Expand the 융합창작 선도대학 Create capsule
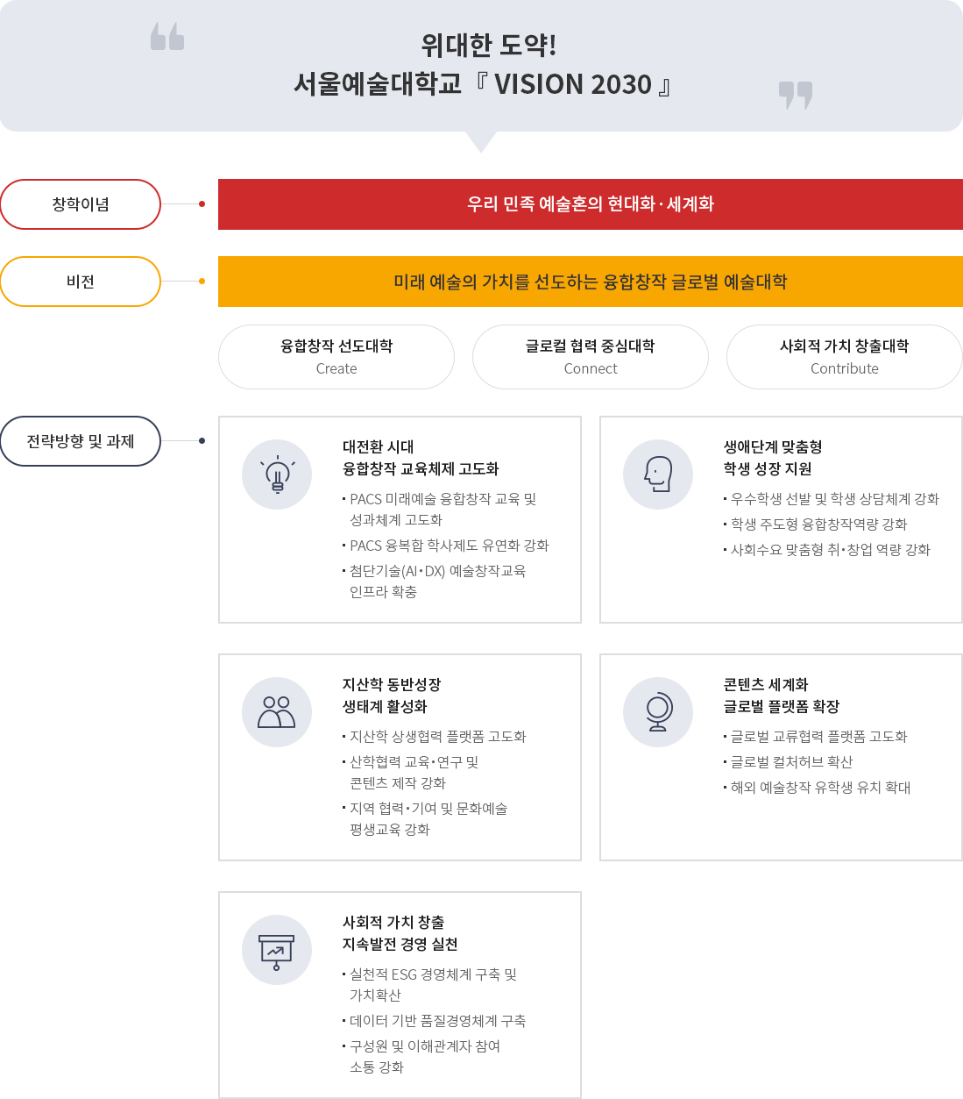 336,357
